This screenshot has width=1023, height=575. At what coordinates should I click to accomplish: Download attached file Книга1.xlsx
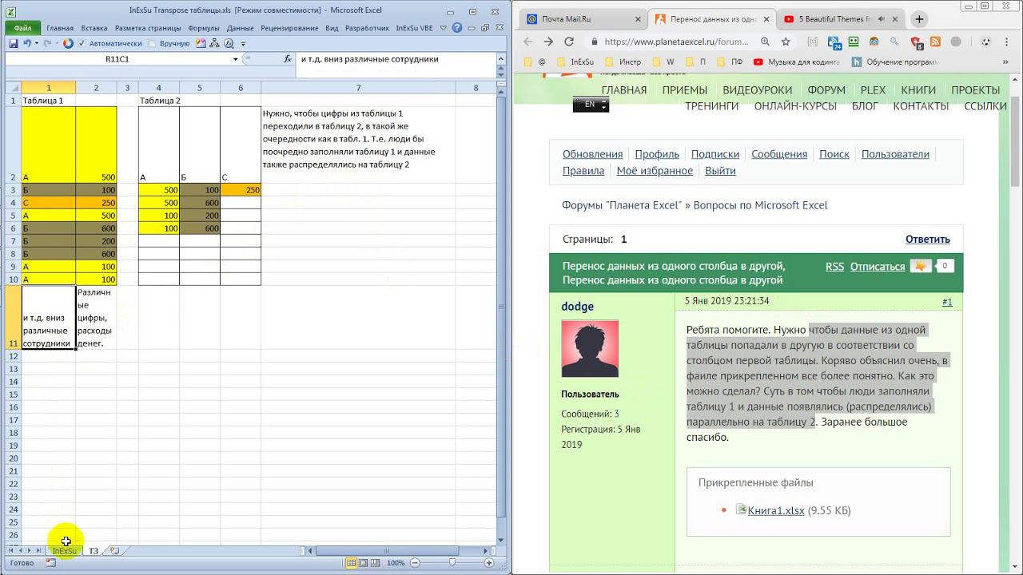(775, 510)
